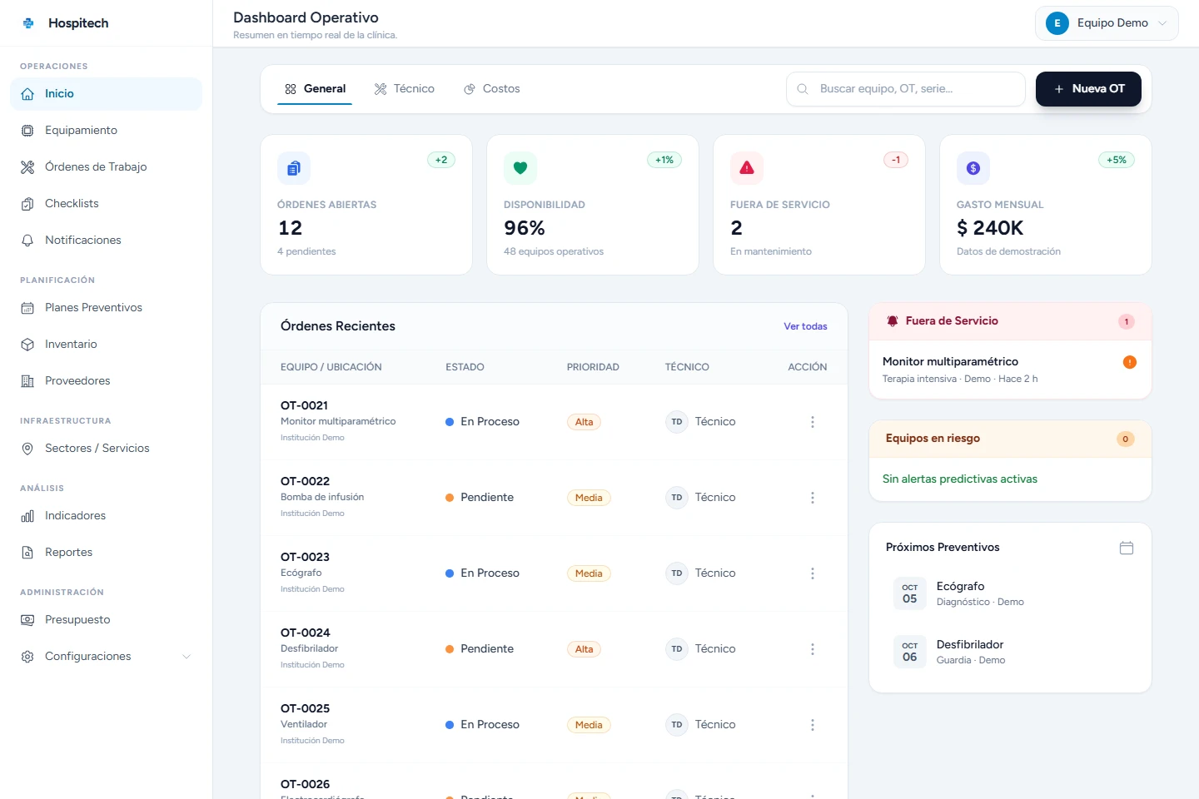This screenshot has width=1199, height=799.
Task: Click the Media priority badge for OT-0022
Action: 589,498
